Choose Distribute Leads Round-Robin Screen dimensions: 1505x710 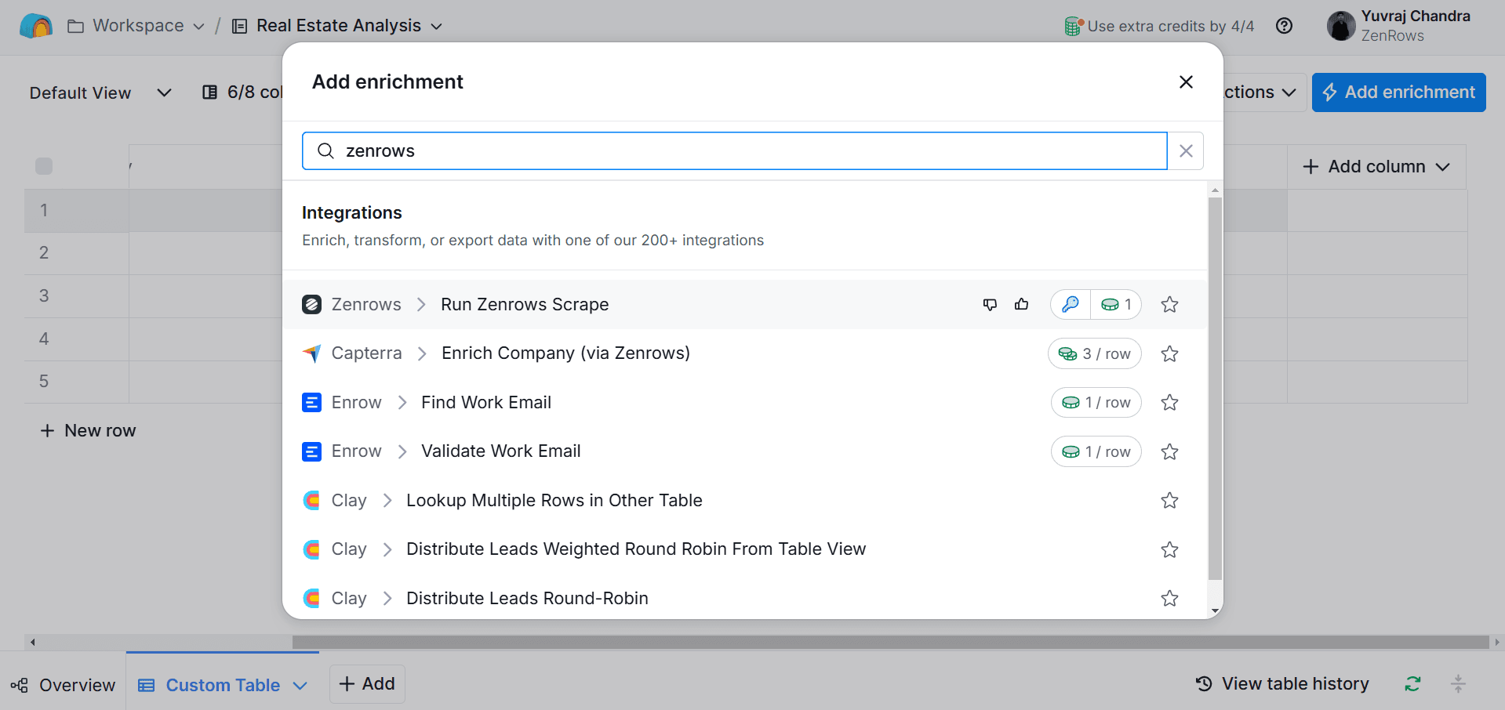tap(527, 598)
